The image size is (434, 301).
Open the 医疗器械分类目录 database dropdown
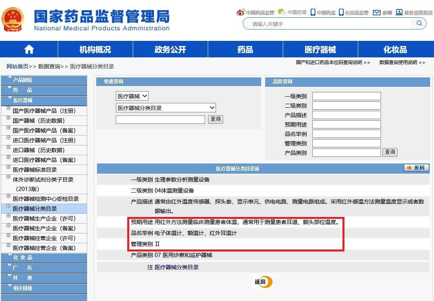point(166,108)
